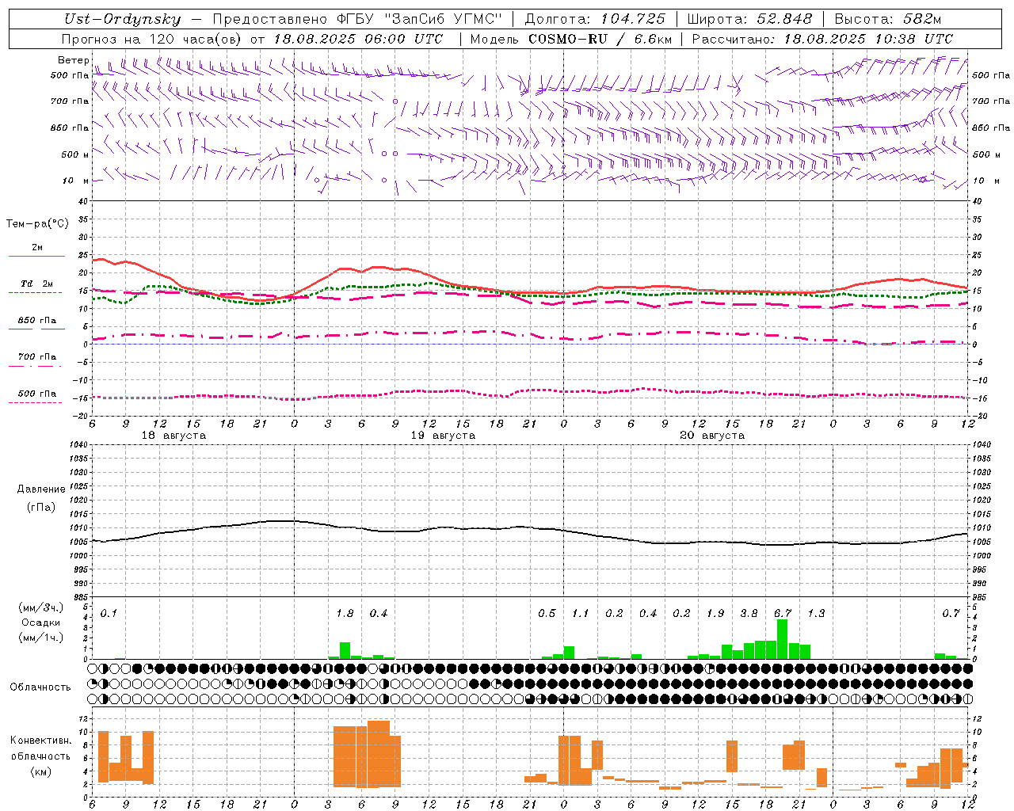Click the red '2м' temperature legend entry
Screen dimensions: 1014x811
(x=36, y=248)
